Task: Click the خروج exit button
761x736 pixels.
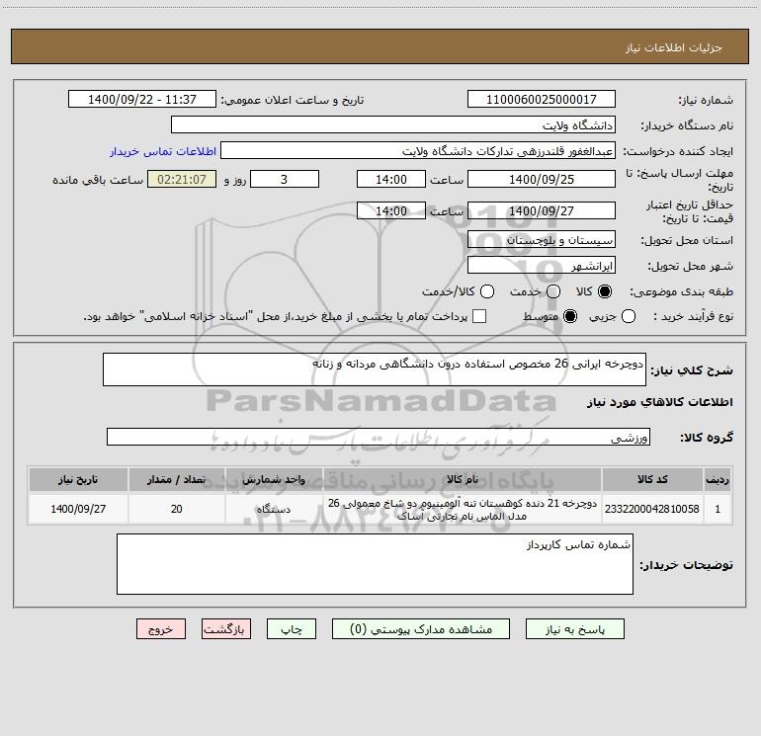Action: [161, 628]
